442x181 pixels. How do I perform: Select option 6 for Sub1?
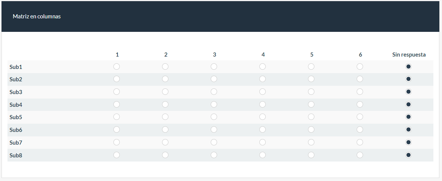coord(360,67)
